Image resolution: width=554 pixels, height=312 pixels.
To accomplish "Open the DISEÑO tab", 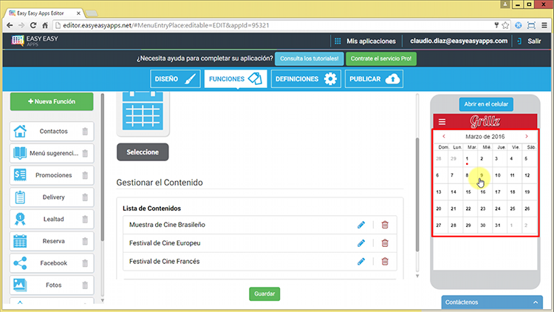I will tap(175, 79).
